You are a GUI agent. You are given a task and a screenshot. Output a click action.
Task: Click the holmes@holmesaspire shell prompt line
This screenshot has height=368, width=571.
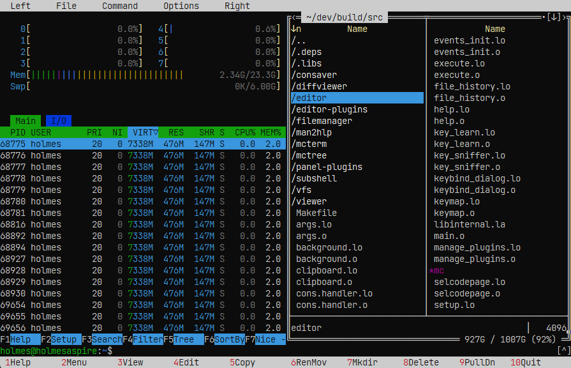pos(56,351)
